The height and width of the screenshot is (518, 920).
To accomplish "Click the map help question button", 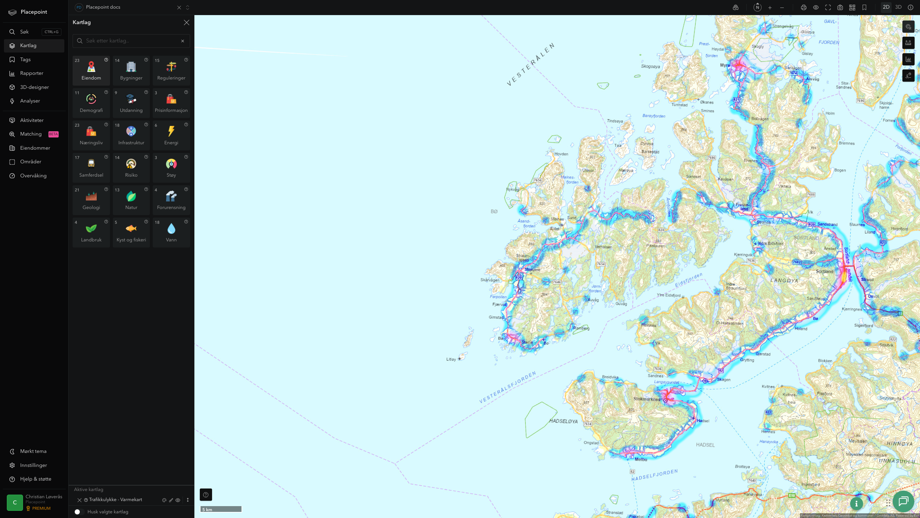I will (206, 495).
